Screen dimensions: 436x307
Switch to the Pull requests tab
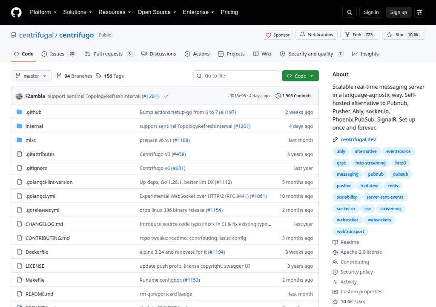click(x=109, y=54)
